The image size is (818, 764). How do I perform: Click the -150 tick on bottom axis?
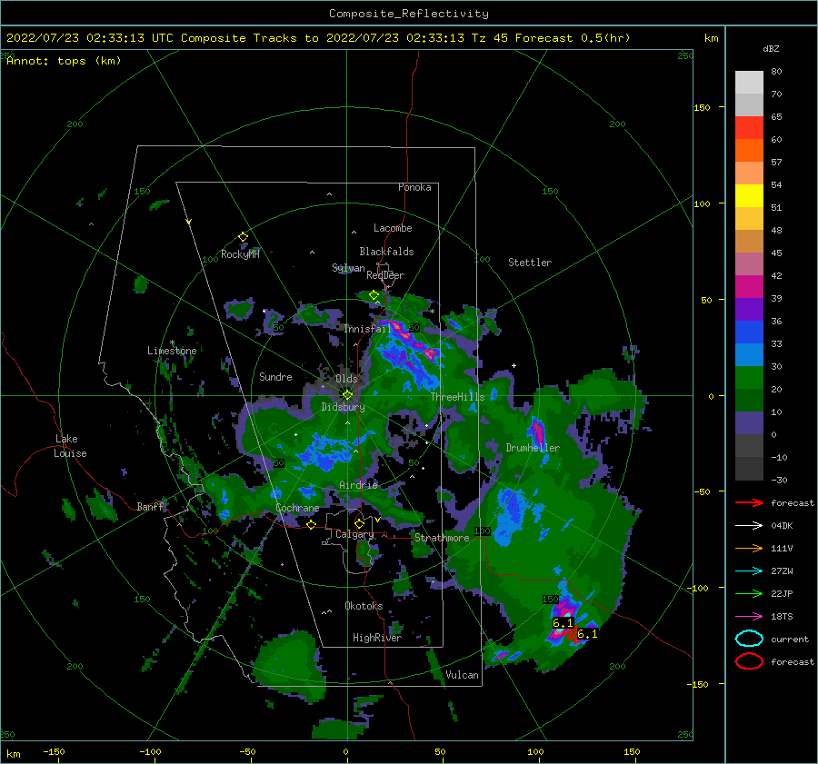tap(54, 751)
